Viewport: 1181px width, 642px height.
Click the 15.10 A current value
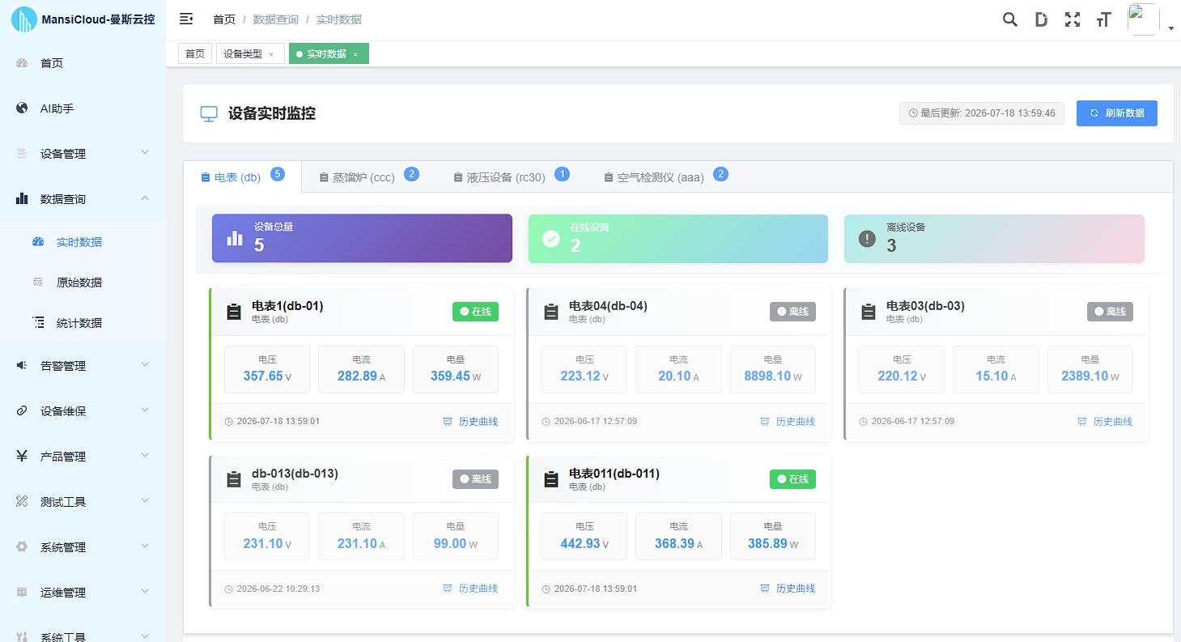[x=996, y=376]
